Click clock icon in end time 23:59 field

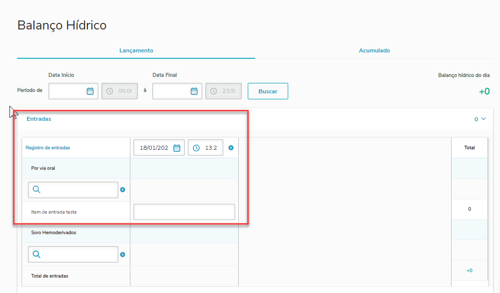click(213, 91)
